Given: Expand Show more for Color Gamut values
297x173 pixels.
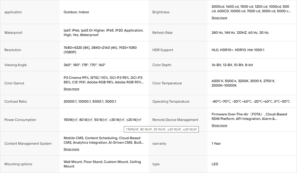Looking at the screenshot, I should click(71, 89).
